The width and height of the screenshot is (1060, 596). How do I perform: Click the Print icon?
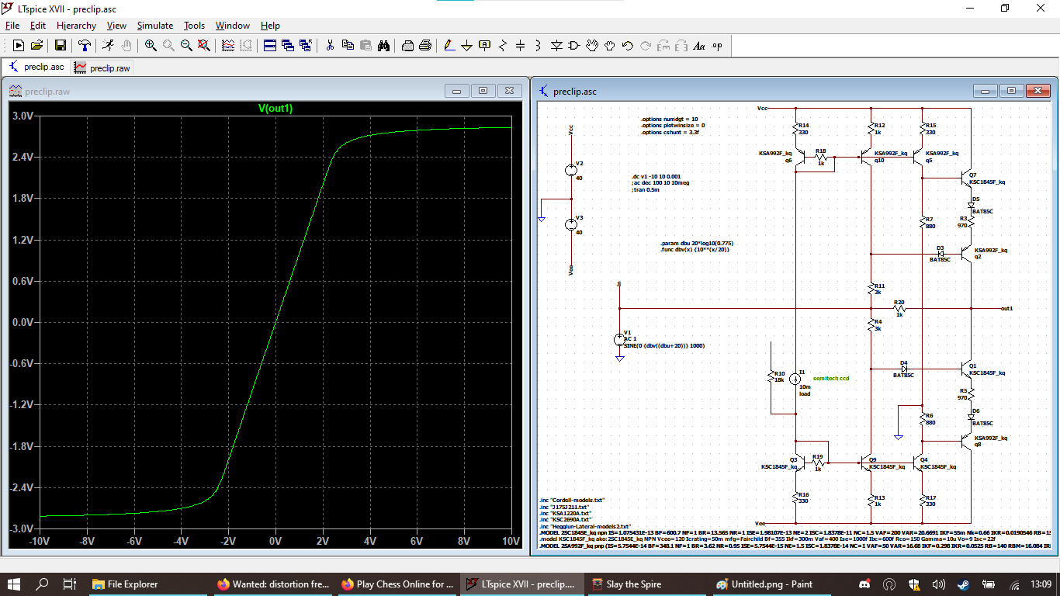[x=425, y=46]
